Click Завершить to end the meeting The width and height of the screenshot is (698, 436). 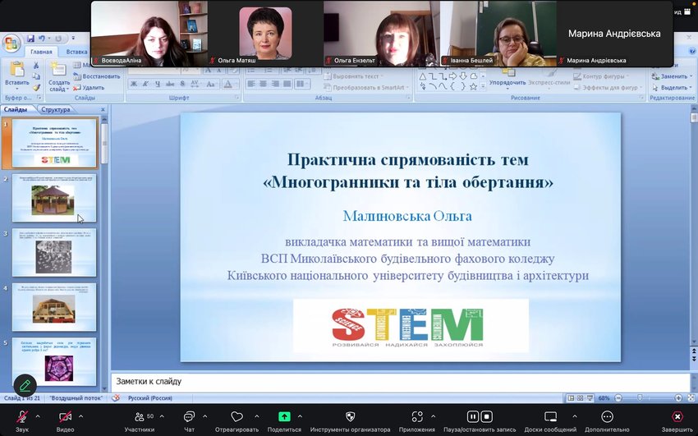(677, 417)
